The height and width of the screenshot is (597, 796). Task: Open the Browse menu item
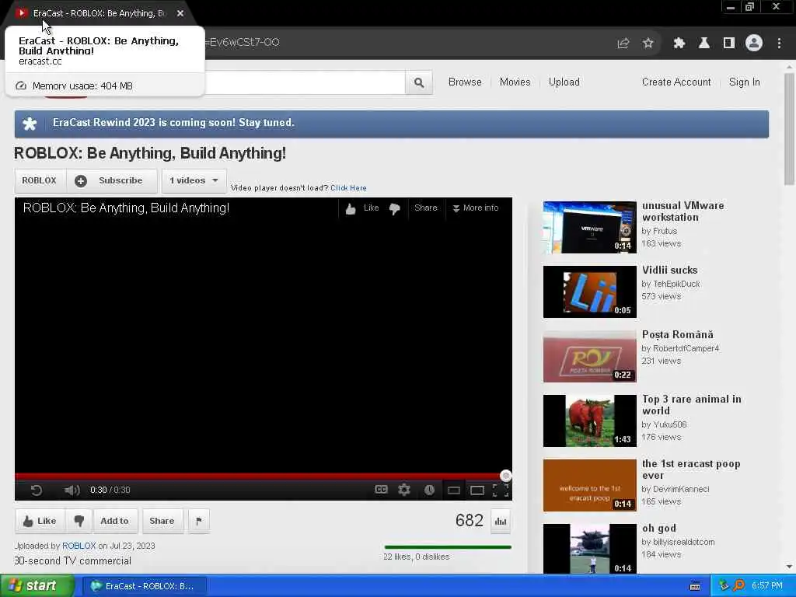465,82
